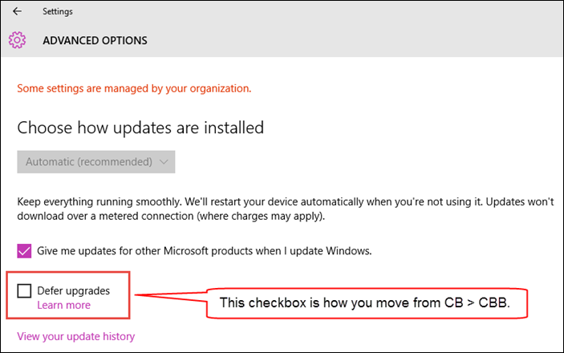
Task: Click the Settings window title text
Action: tap(57, 12)
